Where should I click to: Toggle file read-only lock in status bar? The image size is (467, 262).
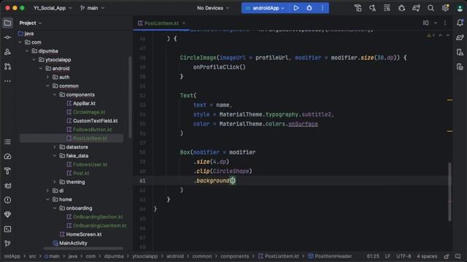447,256
